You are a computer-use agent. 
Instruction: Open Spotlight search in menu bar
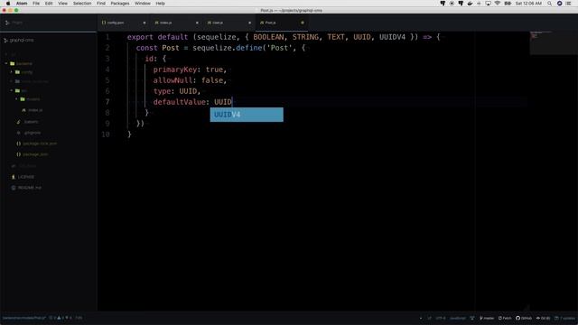point(549,4)
